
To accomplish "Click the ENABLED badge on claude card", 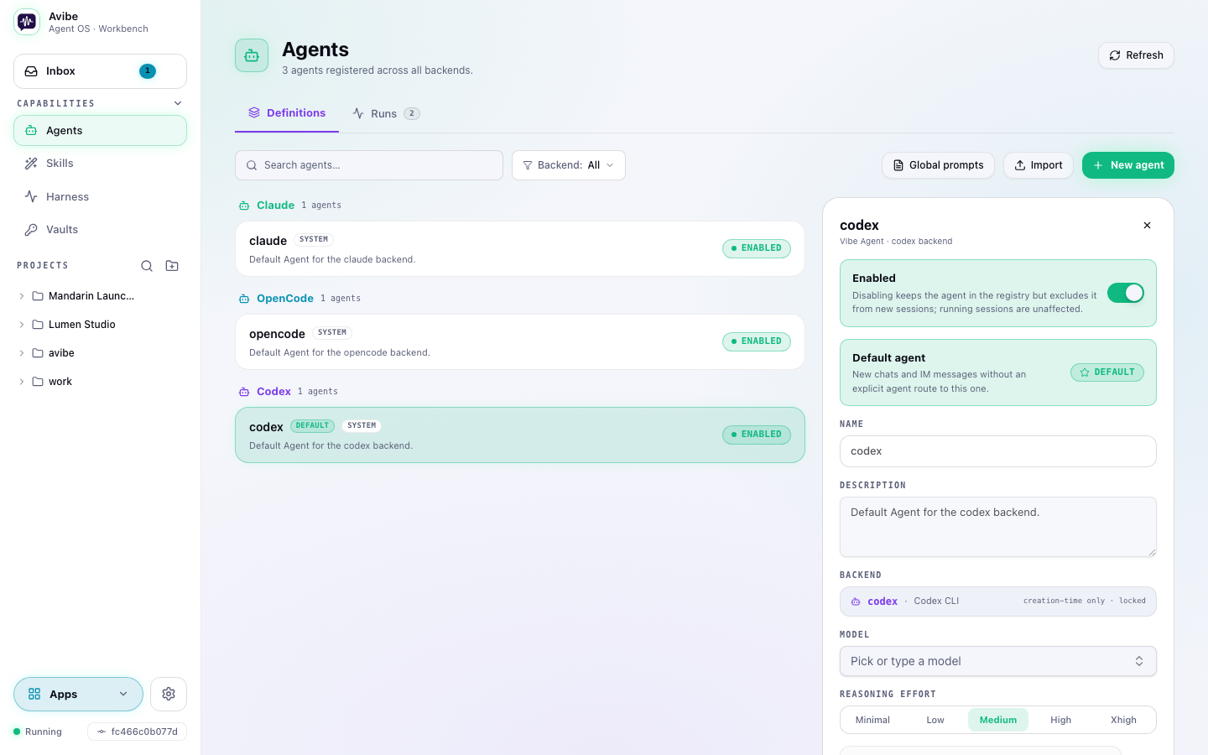I will click(757, 248).
